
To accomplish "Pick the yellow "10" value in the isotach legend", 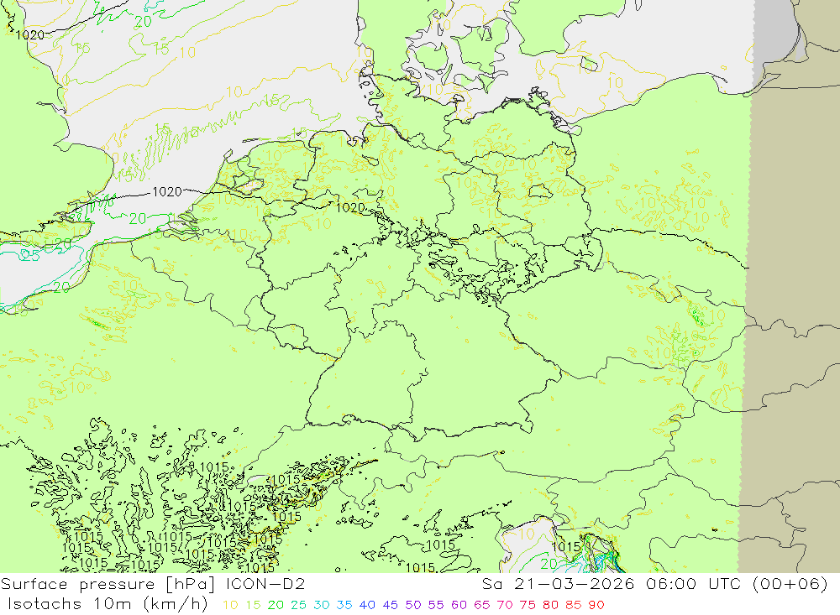I will (x=230, y=605).
